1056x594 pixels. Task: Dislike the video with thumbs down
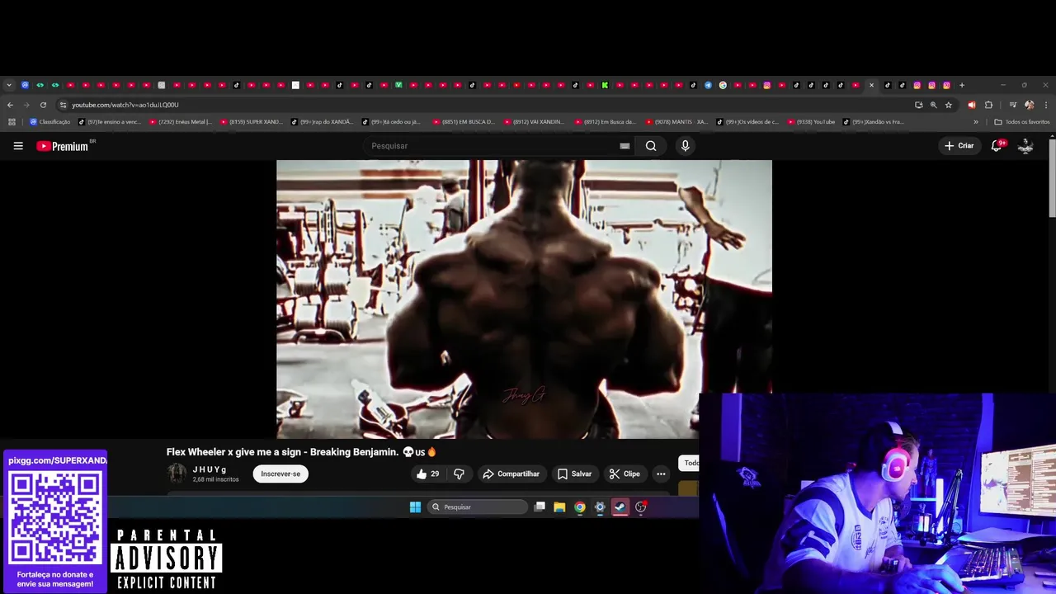point(459,474)
